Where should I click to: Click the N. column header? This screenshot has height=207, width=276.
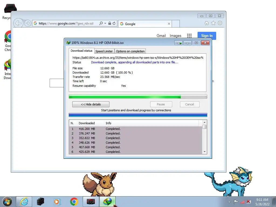pos(73,123)
